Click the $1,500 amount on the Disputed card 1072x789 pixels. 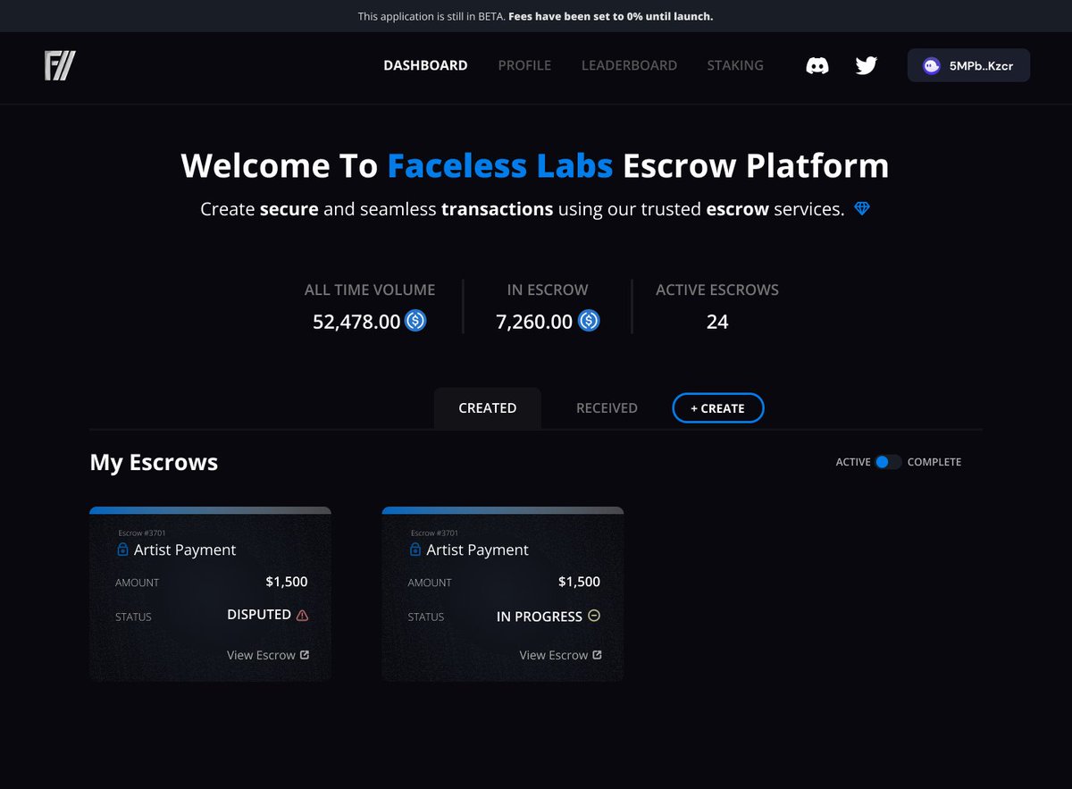[287, 582]
